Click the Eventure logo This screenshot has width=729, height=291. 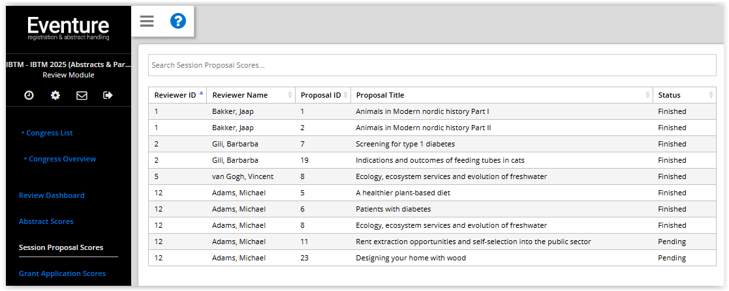pos(69,28)
